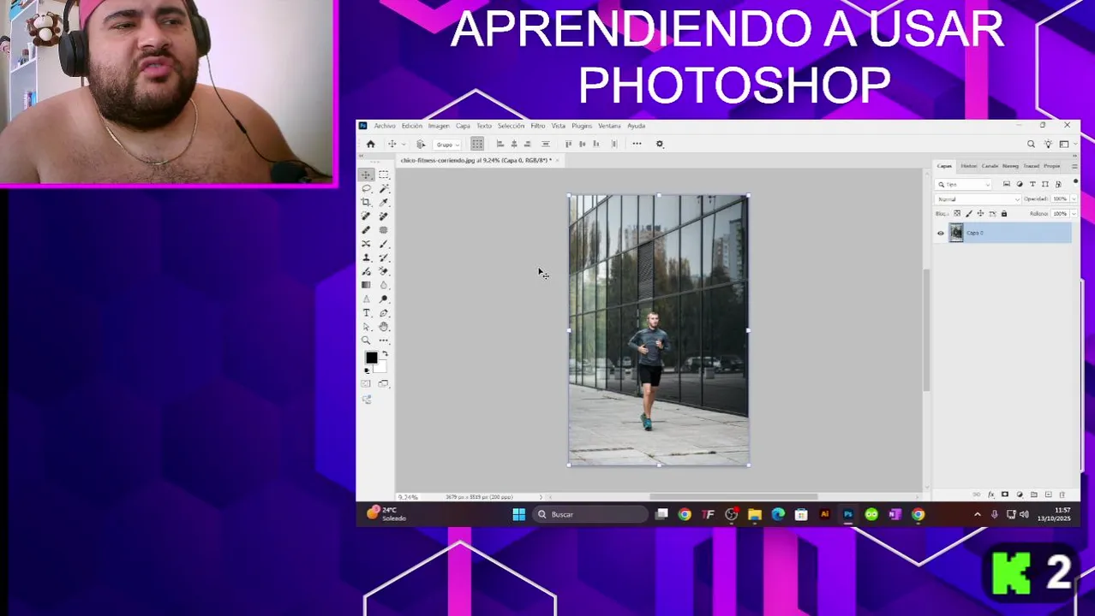Click the Photoshop search magnifier icon
1095x616 pixels.
coord(1031,144)
